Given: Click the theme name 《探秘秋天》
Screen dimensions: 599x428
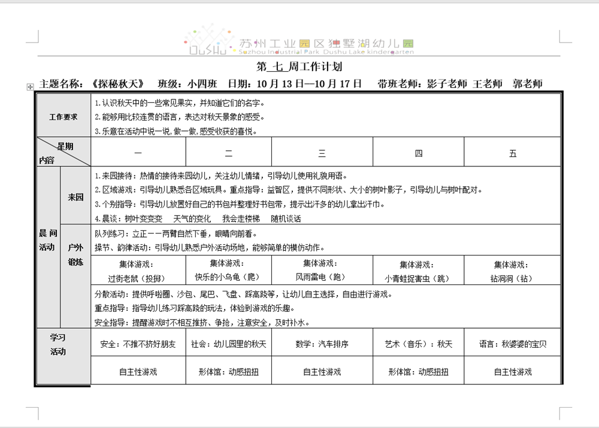Looking at the screenshot, I should [x=119, y=84].
